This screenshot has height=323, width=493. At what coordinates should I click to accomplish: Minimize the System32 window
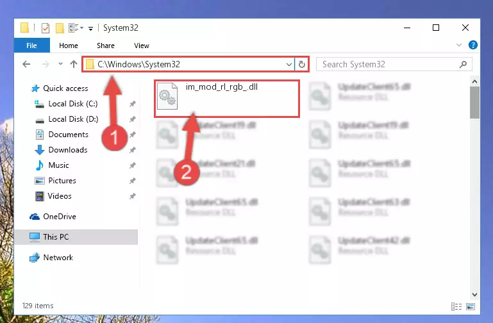click(407, 28)
